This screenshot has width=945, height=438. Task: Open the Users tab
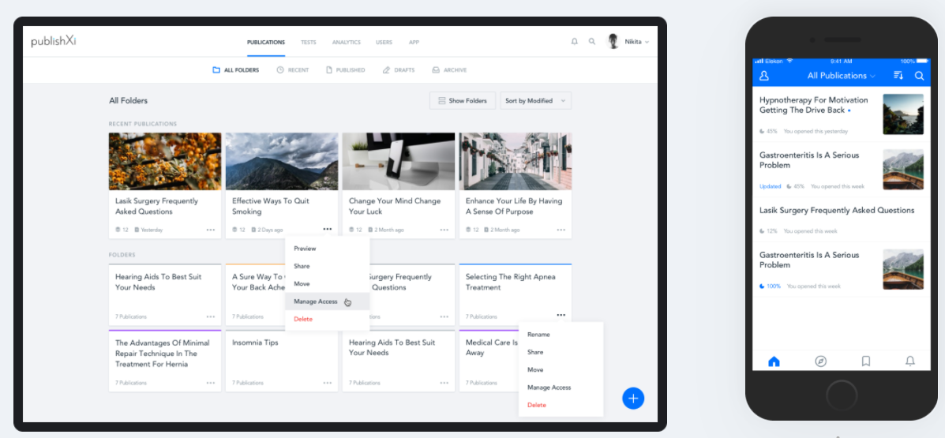[x=384, y=42]
